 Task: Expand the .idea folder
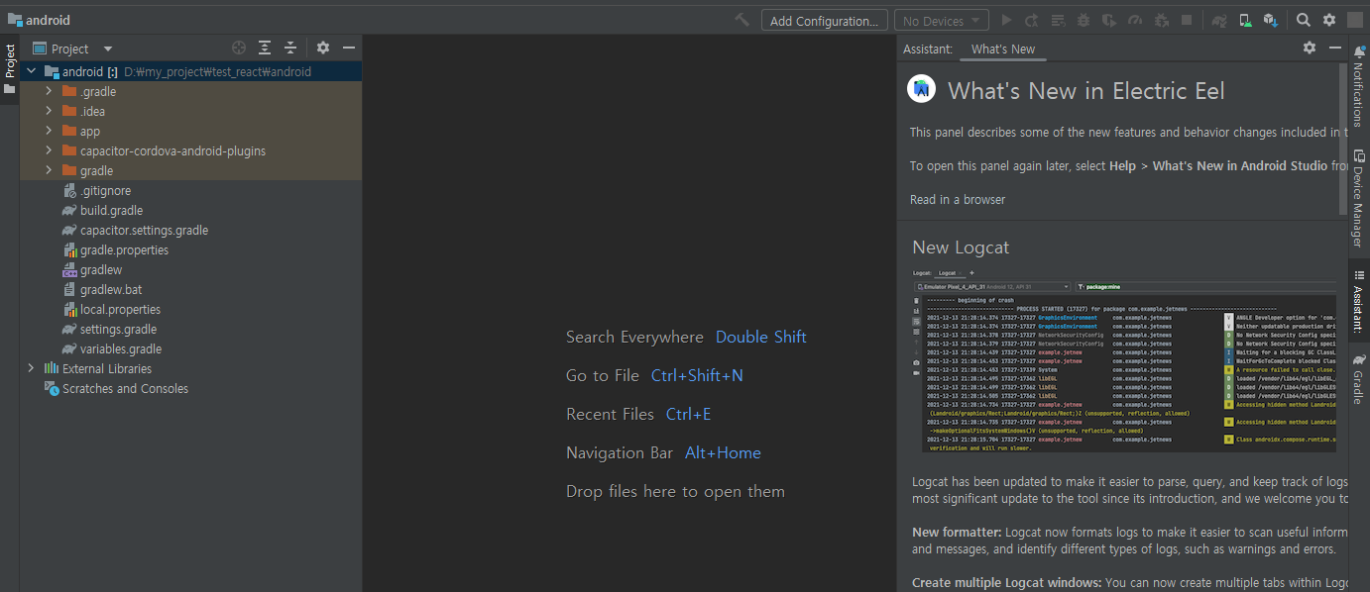pyautogui.click(x=49, y=111)
